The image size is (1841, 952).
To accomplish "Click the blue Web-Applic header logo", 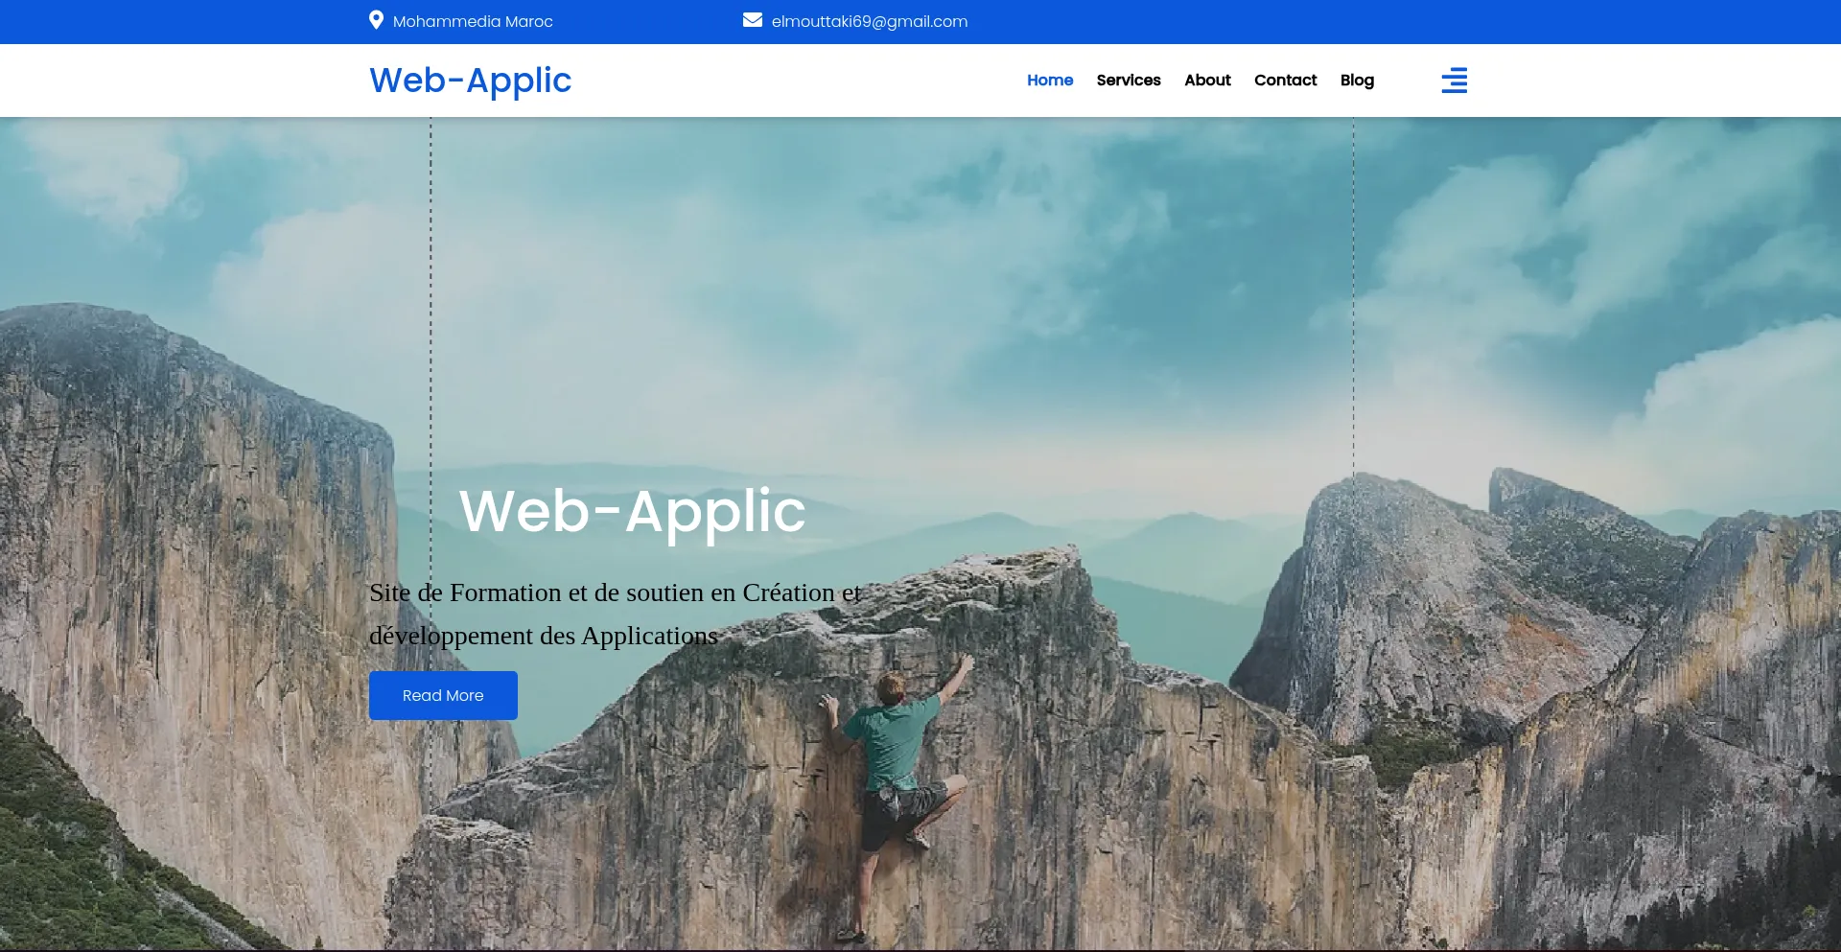I will click(470, 81).
